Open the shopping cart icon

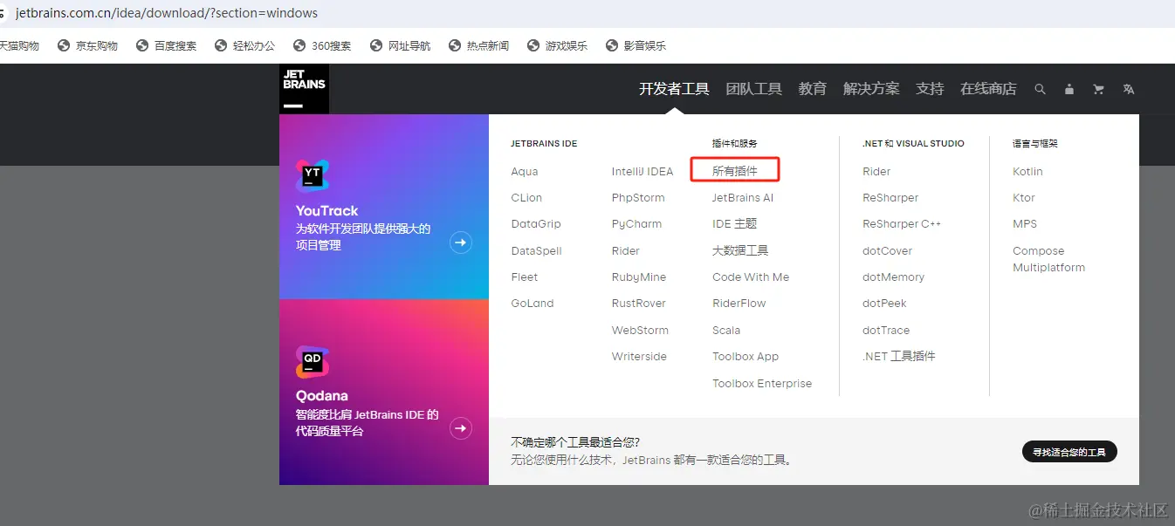1098,89
